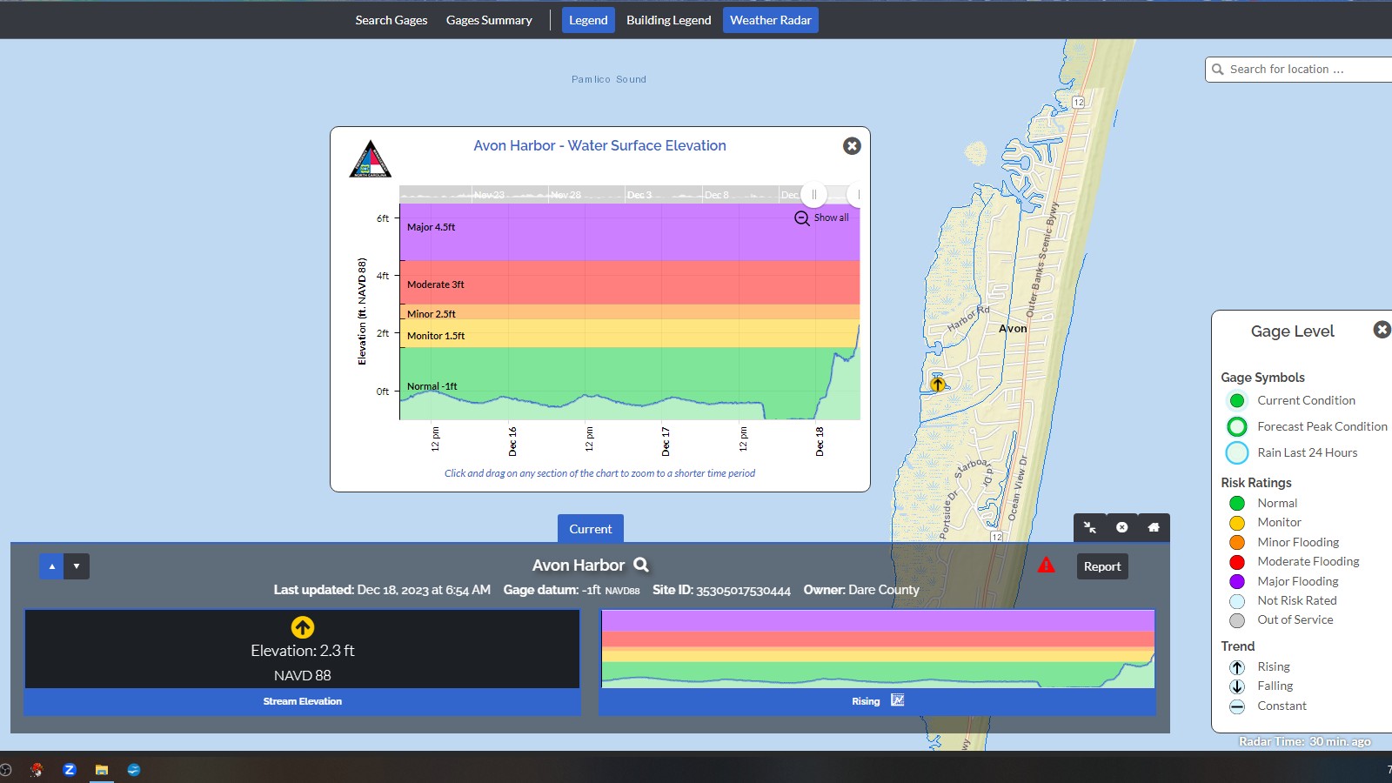Click the agency triangle logo in popup

pos(370,159)
